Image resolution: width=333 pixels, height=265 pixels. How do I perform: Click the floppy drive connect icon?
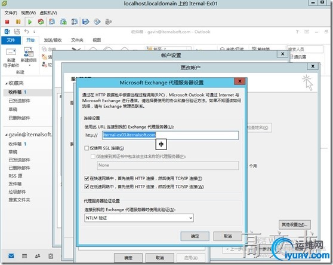[85, 22]
